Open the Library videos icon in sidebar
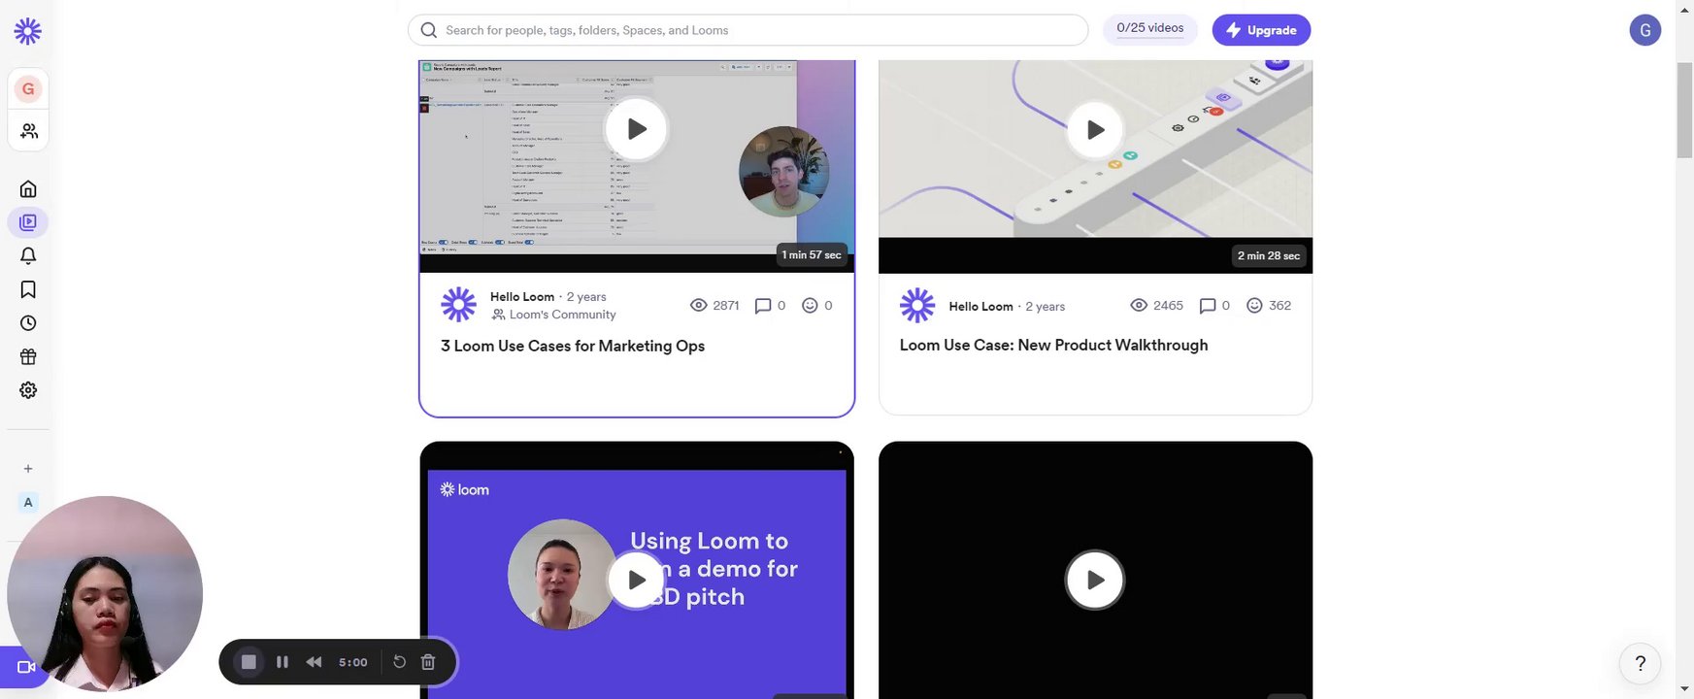The width and height of the screenshot is (1694, 699). (28, 222)
